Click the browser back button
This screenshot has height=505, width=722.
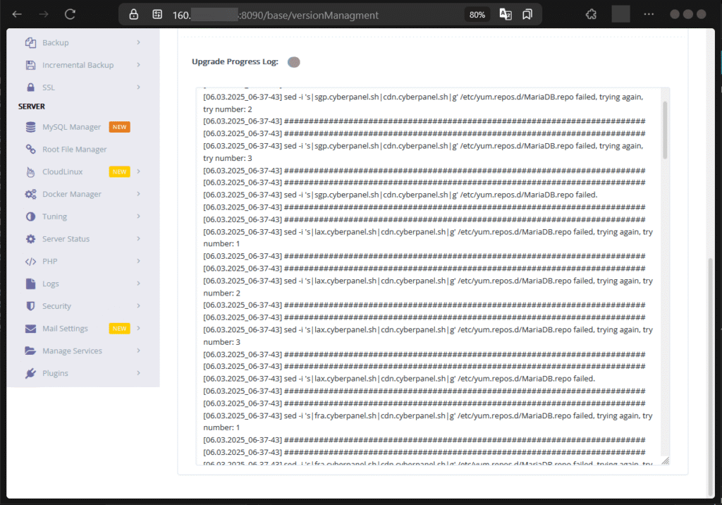[x=16, y=13]
